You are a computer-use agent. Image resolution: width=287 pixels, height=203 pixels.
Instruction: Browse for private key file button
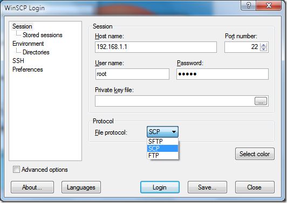click(261, 101)
